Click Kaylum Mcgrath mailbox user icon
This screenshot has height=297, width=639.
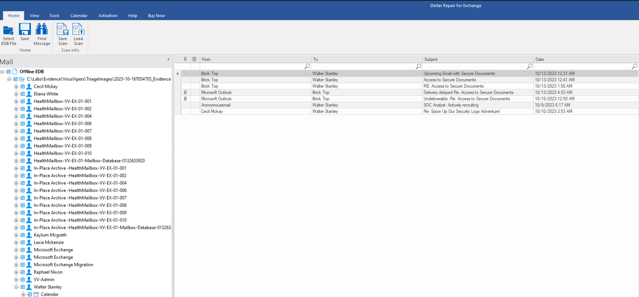29,235
